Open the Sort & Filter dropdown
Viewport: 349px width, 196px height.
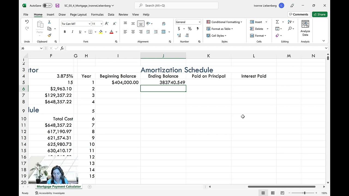[291, 22]
